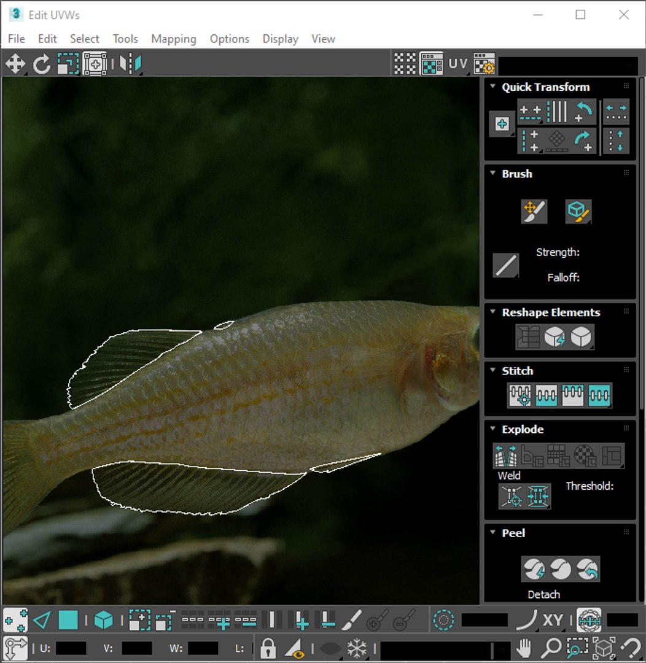This screenshot has height=663, width=646.
Task: Click the brush falloff type icon
Action: pos(506,265)
